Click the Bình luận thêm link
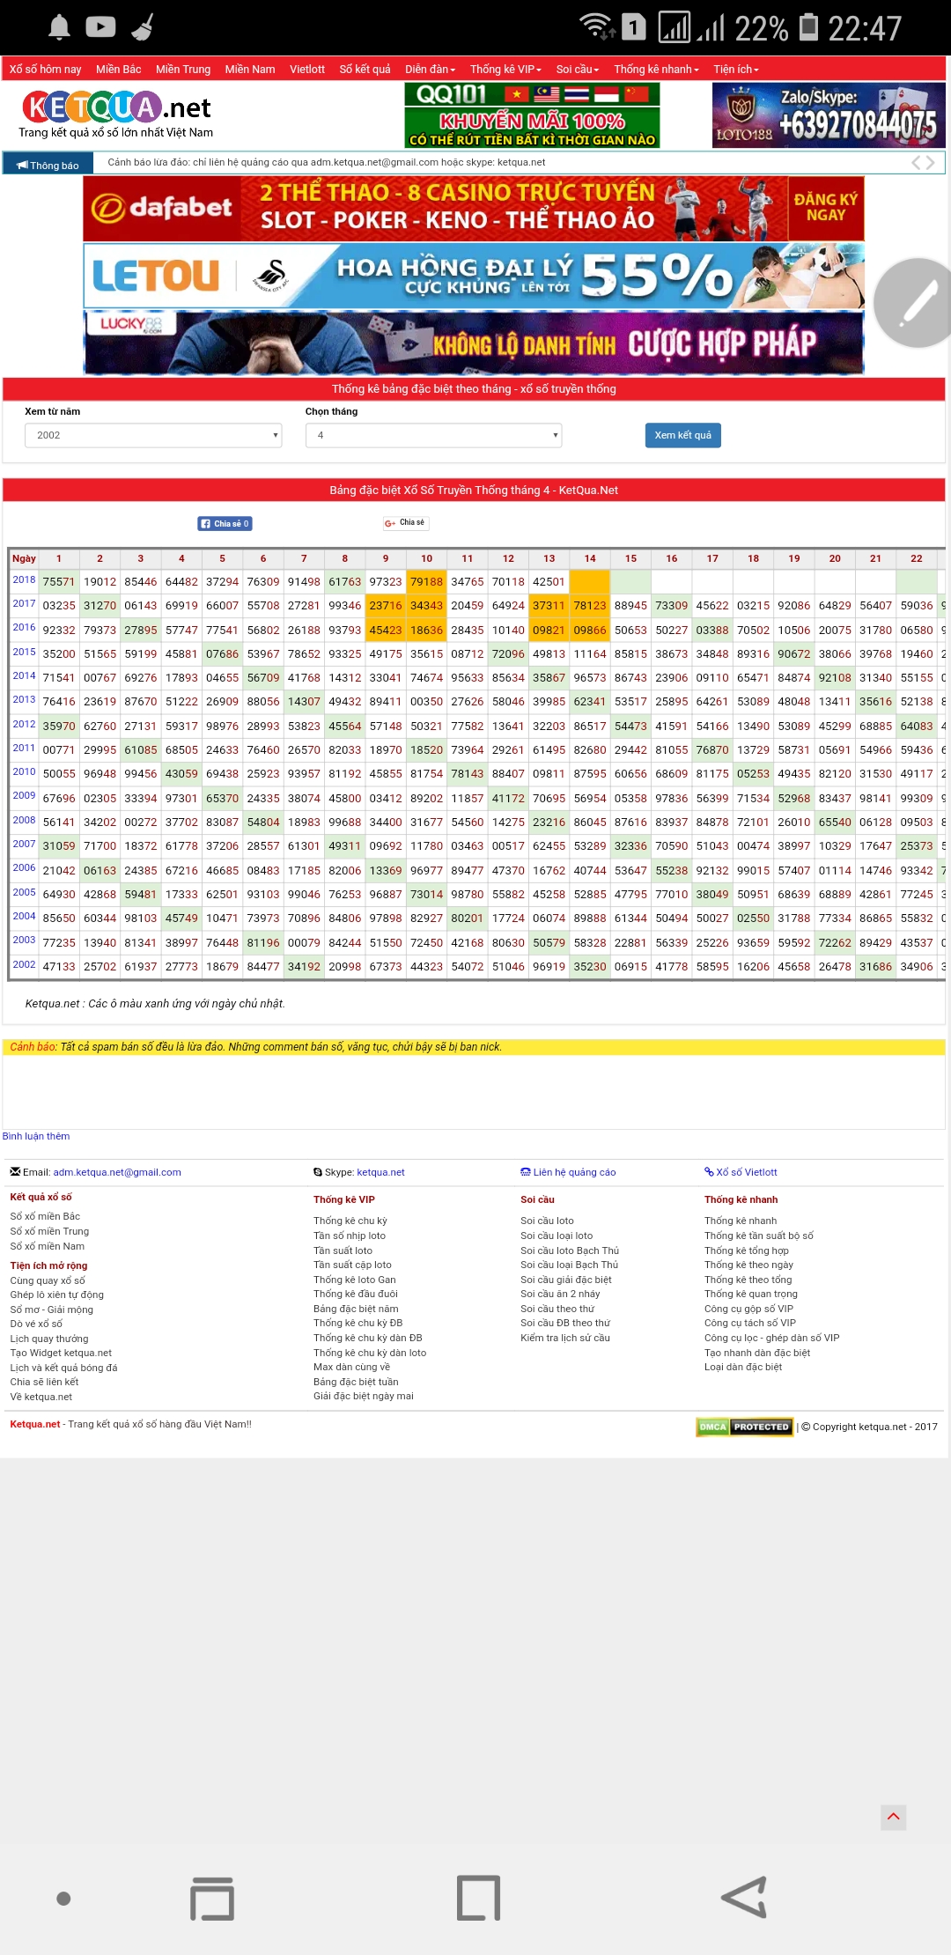This screenshot has height=1955, width=951. (36, 1136)
